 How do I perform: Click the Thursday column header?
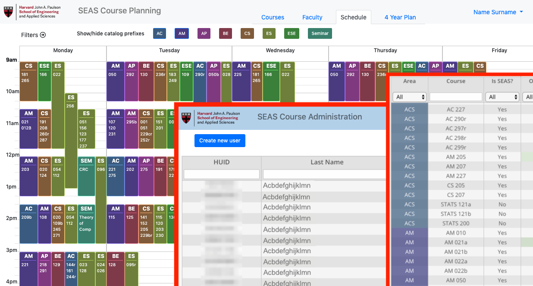385,50
